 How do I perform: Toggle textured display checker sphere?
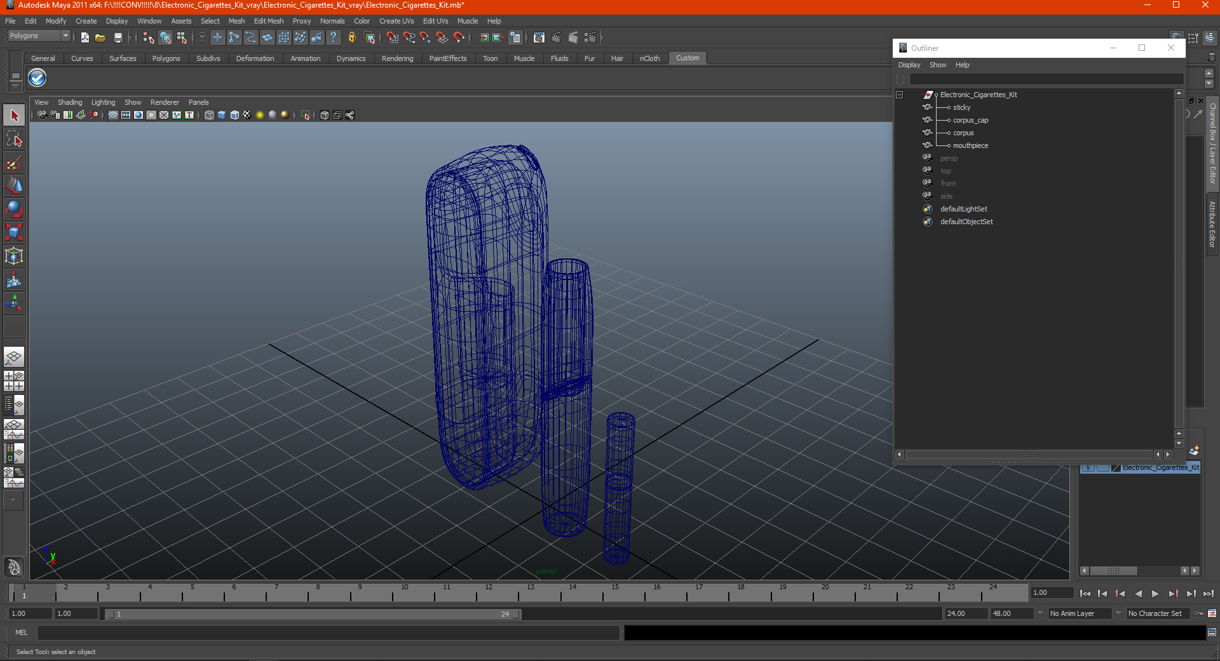(247, 116)
